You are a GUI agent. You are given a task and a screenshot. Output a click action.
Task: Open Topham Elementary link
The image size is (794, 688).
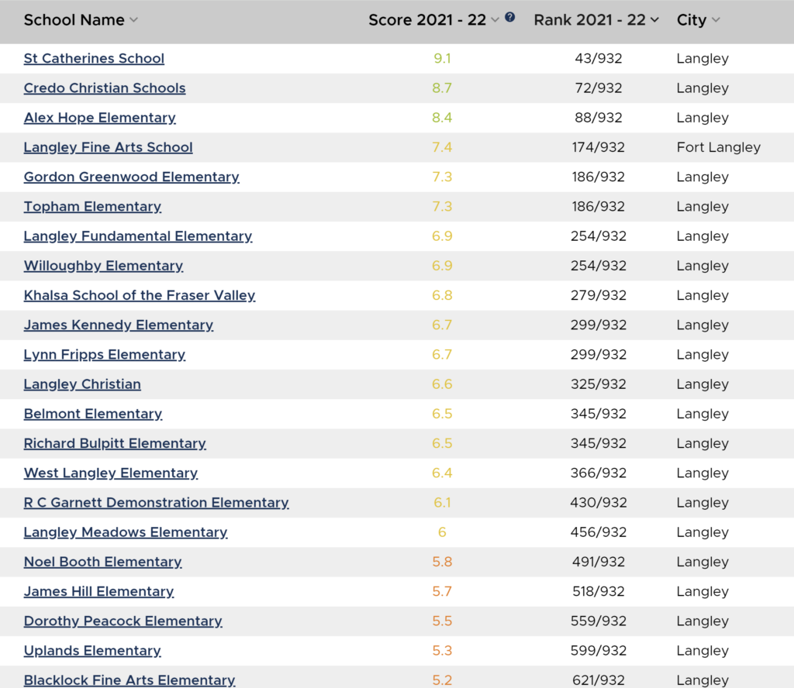point(93,206)
